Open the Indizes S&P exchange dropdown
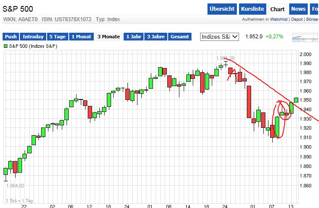Image resolution: width=319 pixels, height=208 pixels. pyautogui.click(x=220, y=37)
